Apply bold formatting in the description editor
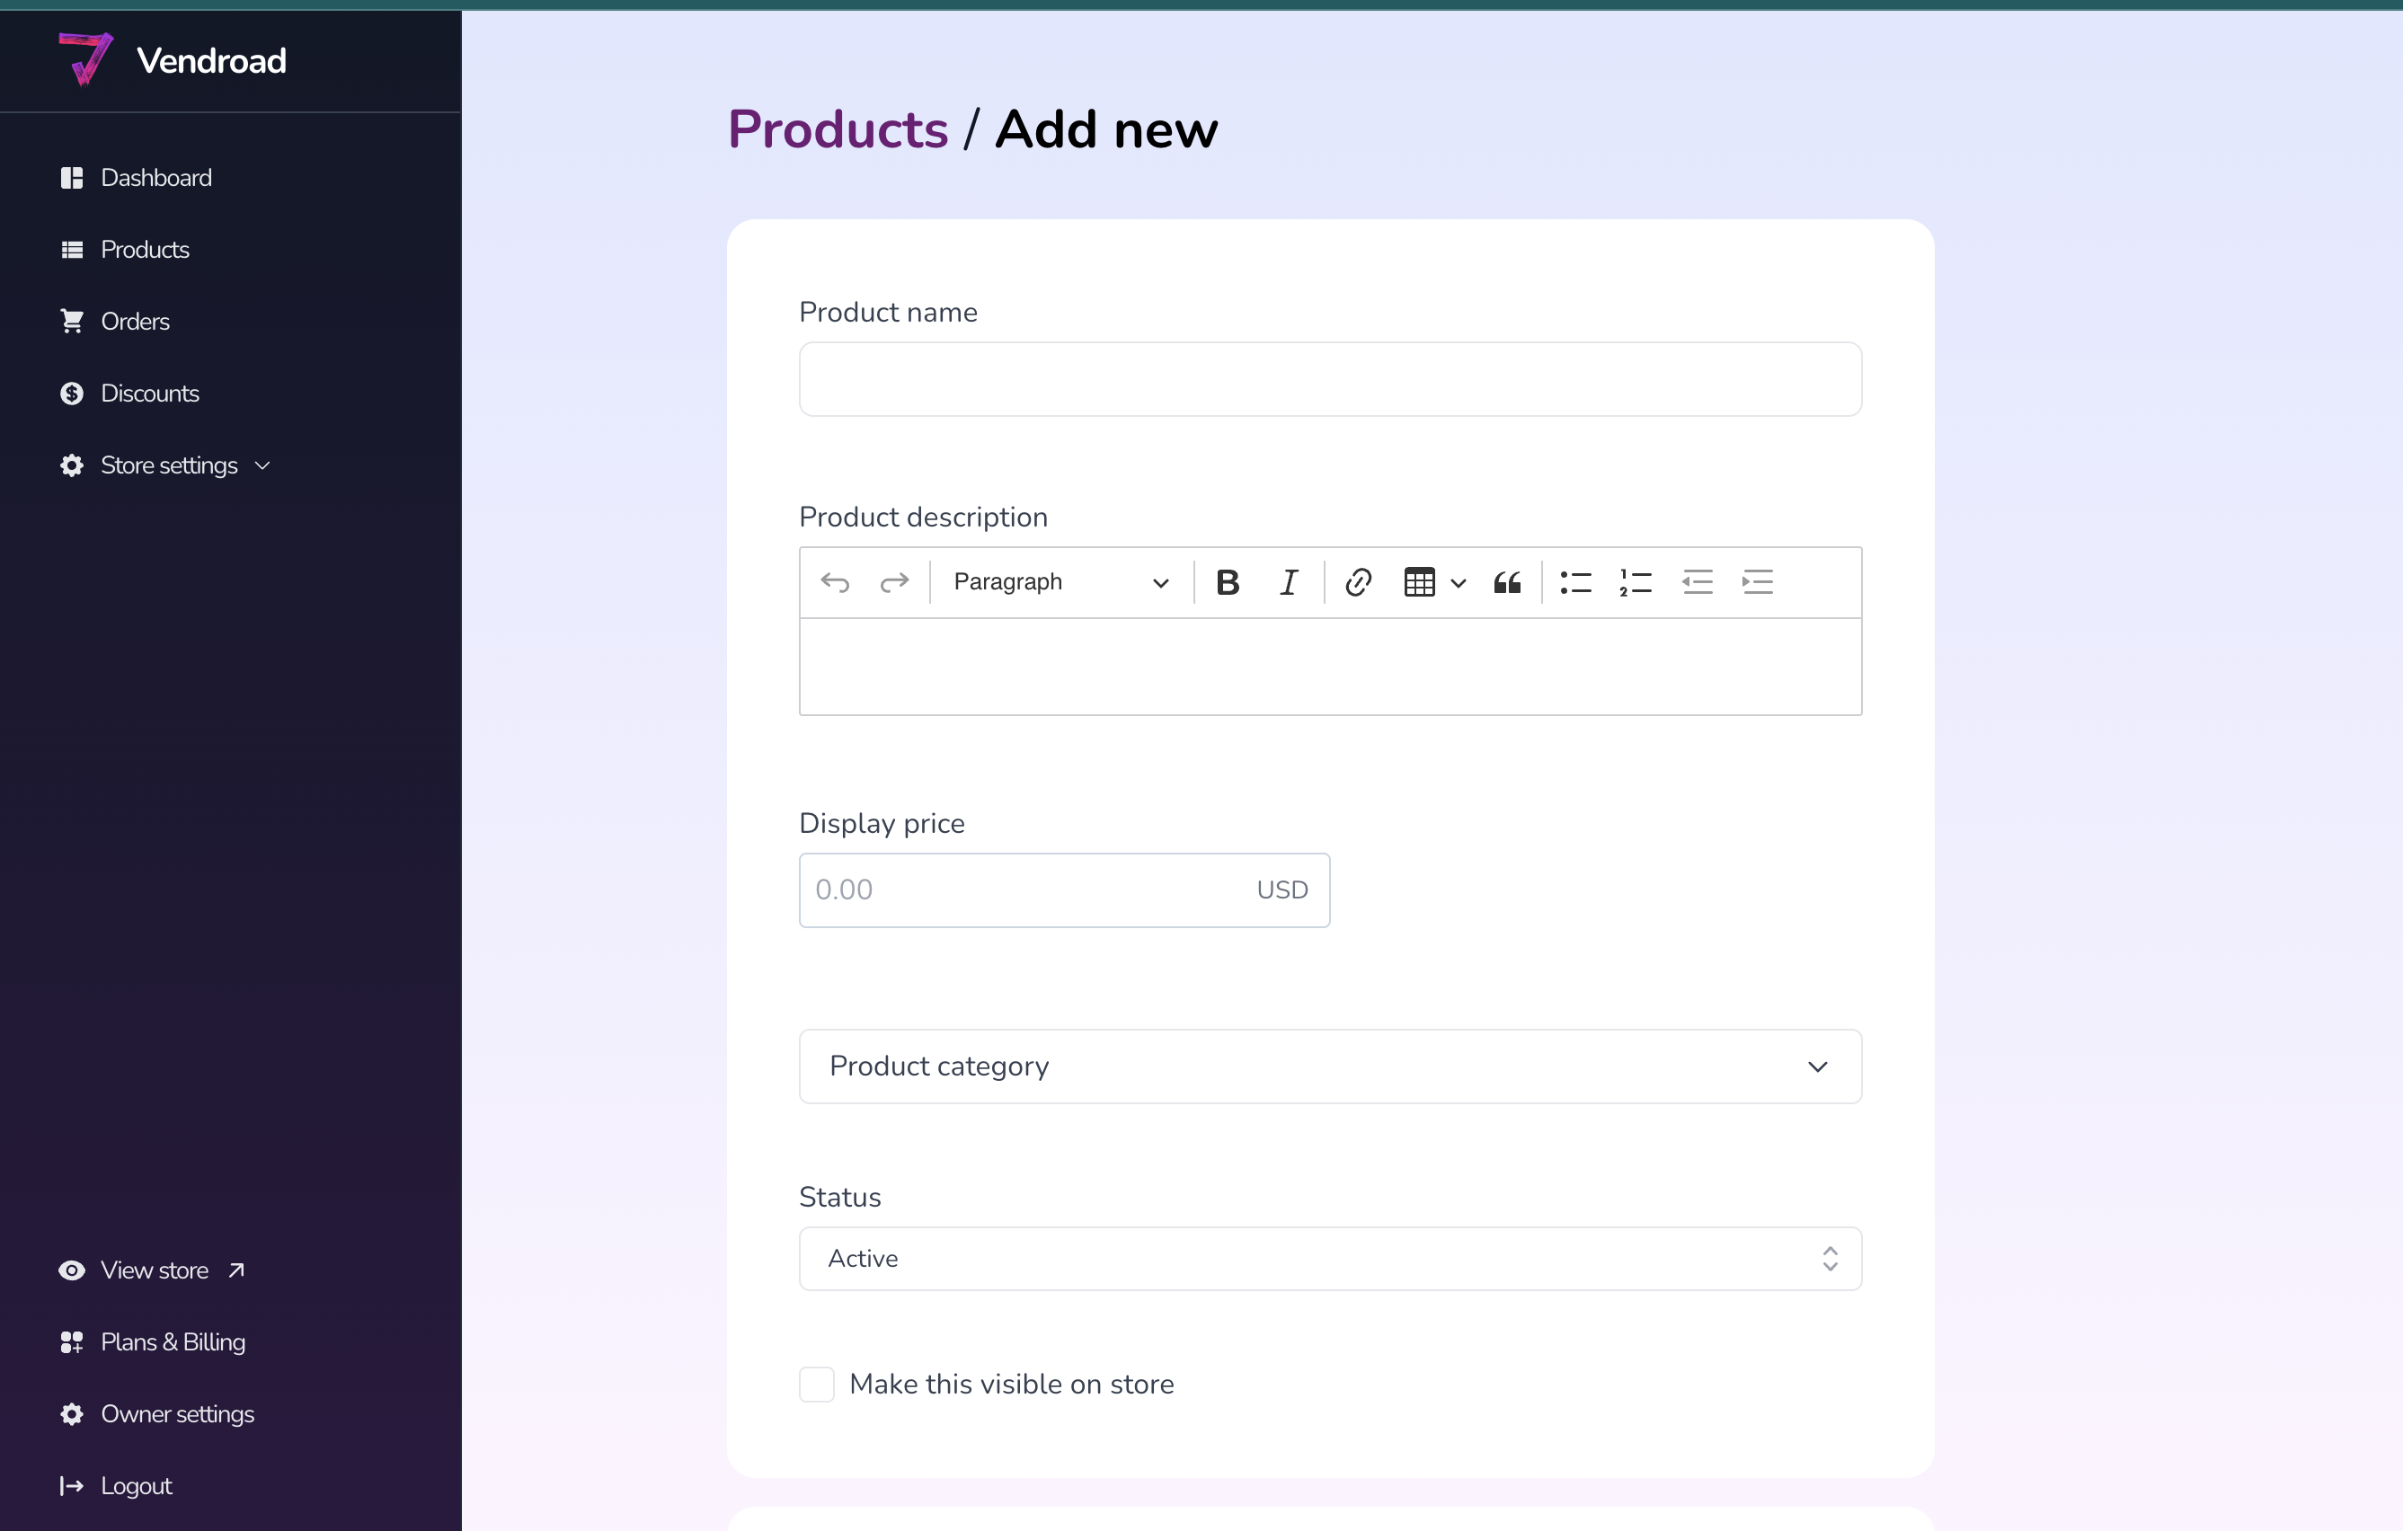Image resolution: width=2403 pixels, height=1531 pixels. click(1228, 582)
